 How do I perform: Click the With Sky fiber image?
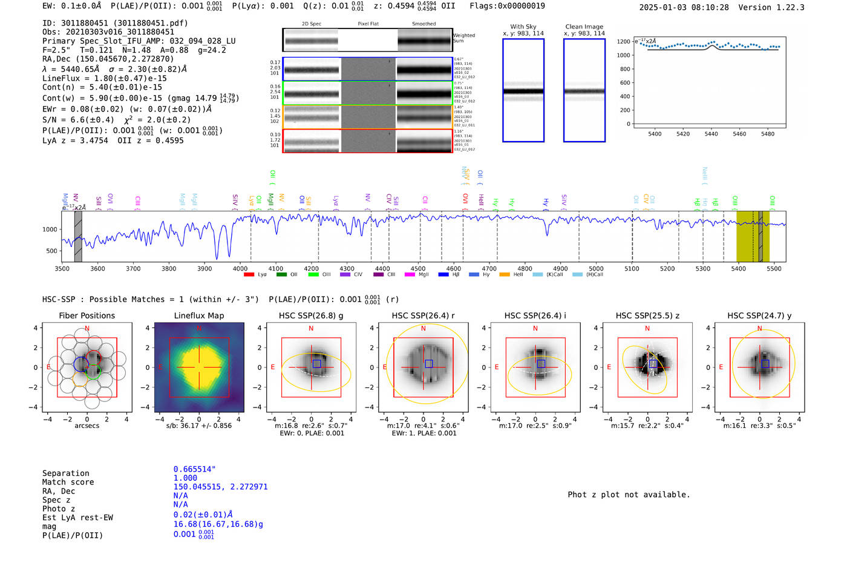click(523, 90)
